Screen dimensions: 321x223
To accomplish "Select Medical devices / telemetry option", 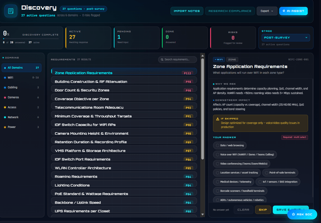I will pos(234,182).
